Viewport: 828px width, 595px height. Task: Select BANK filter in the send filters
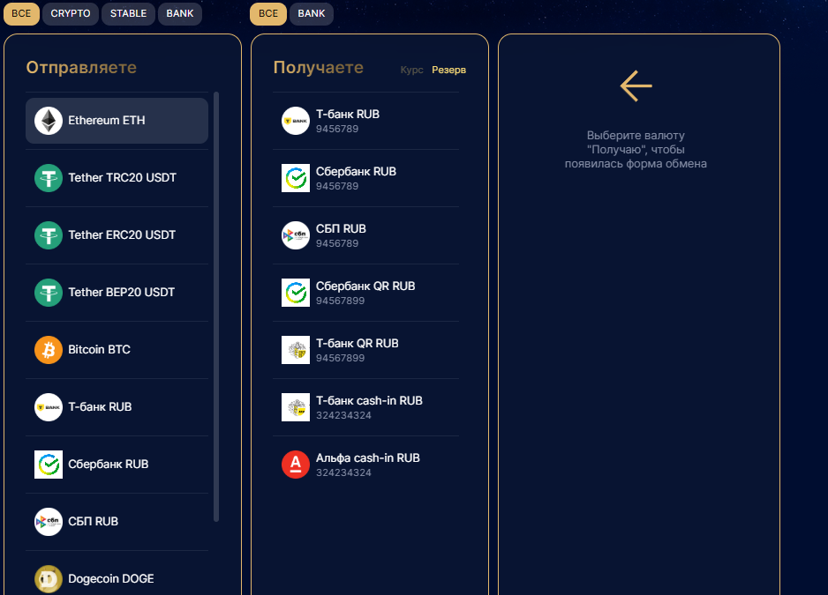[180, 14]
